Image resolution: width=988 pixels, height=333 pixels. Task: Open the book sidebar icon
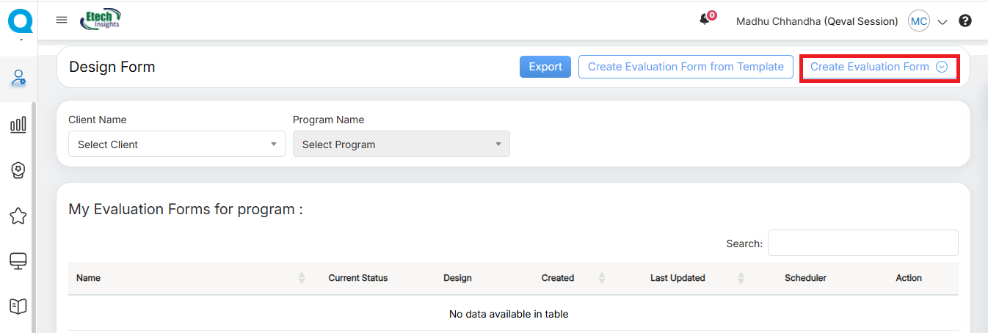click(x=18, y=306)
